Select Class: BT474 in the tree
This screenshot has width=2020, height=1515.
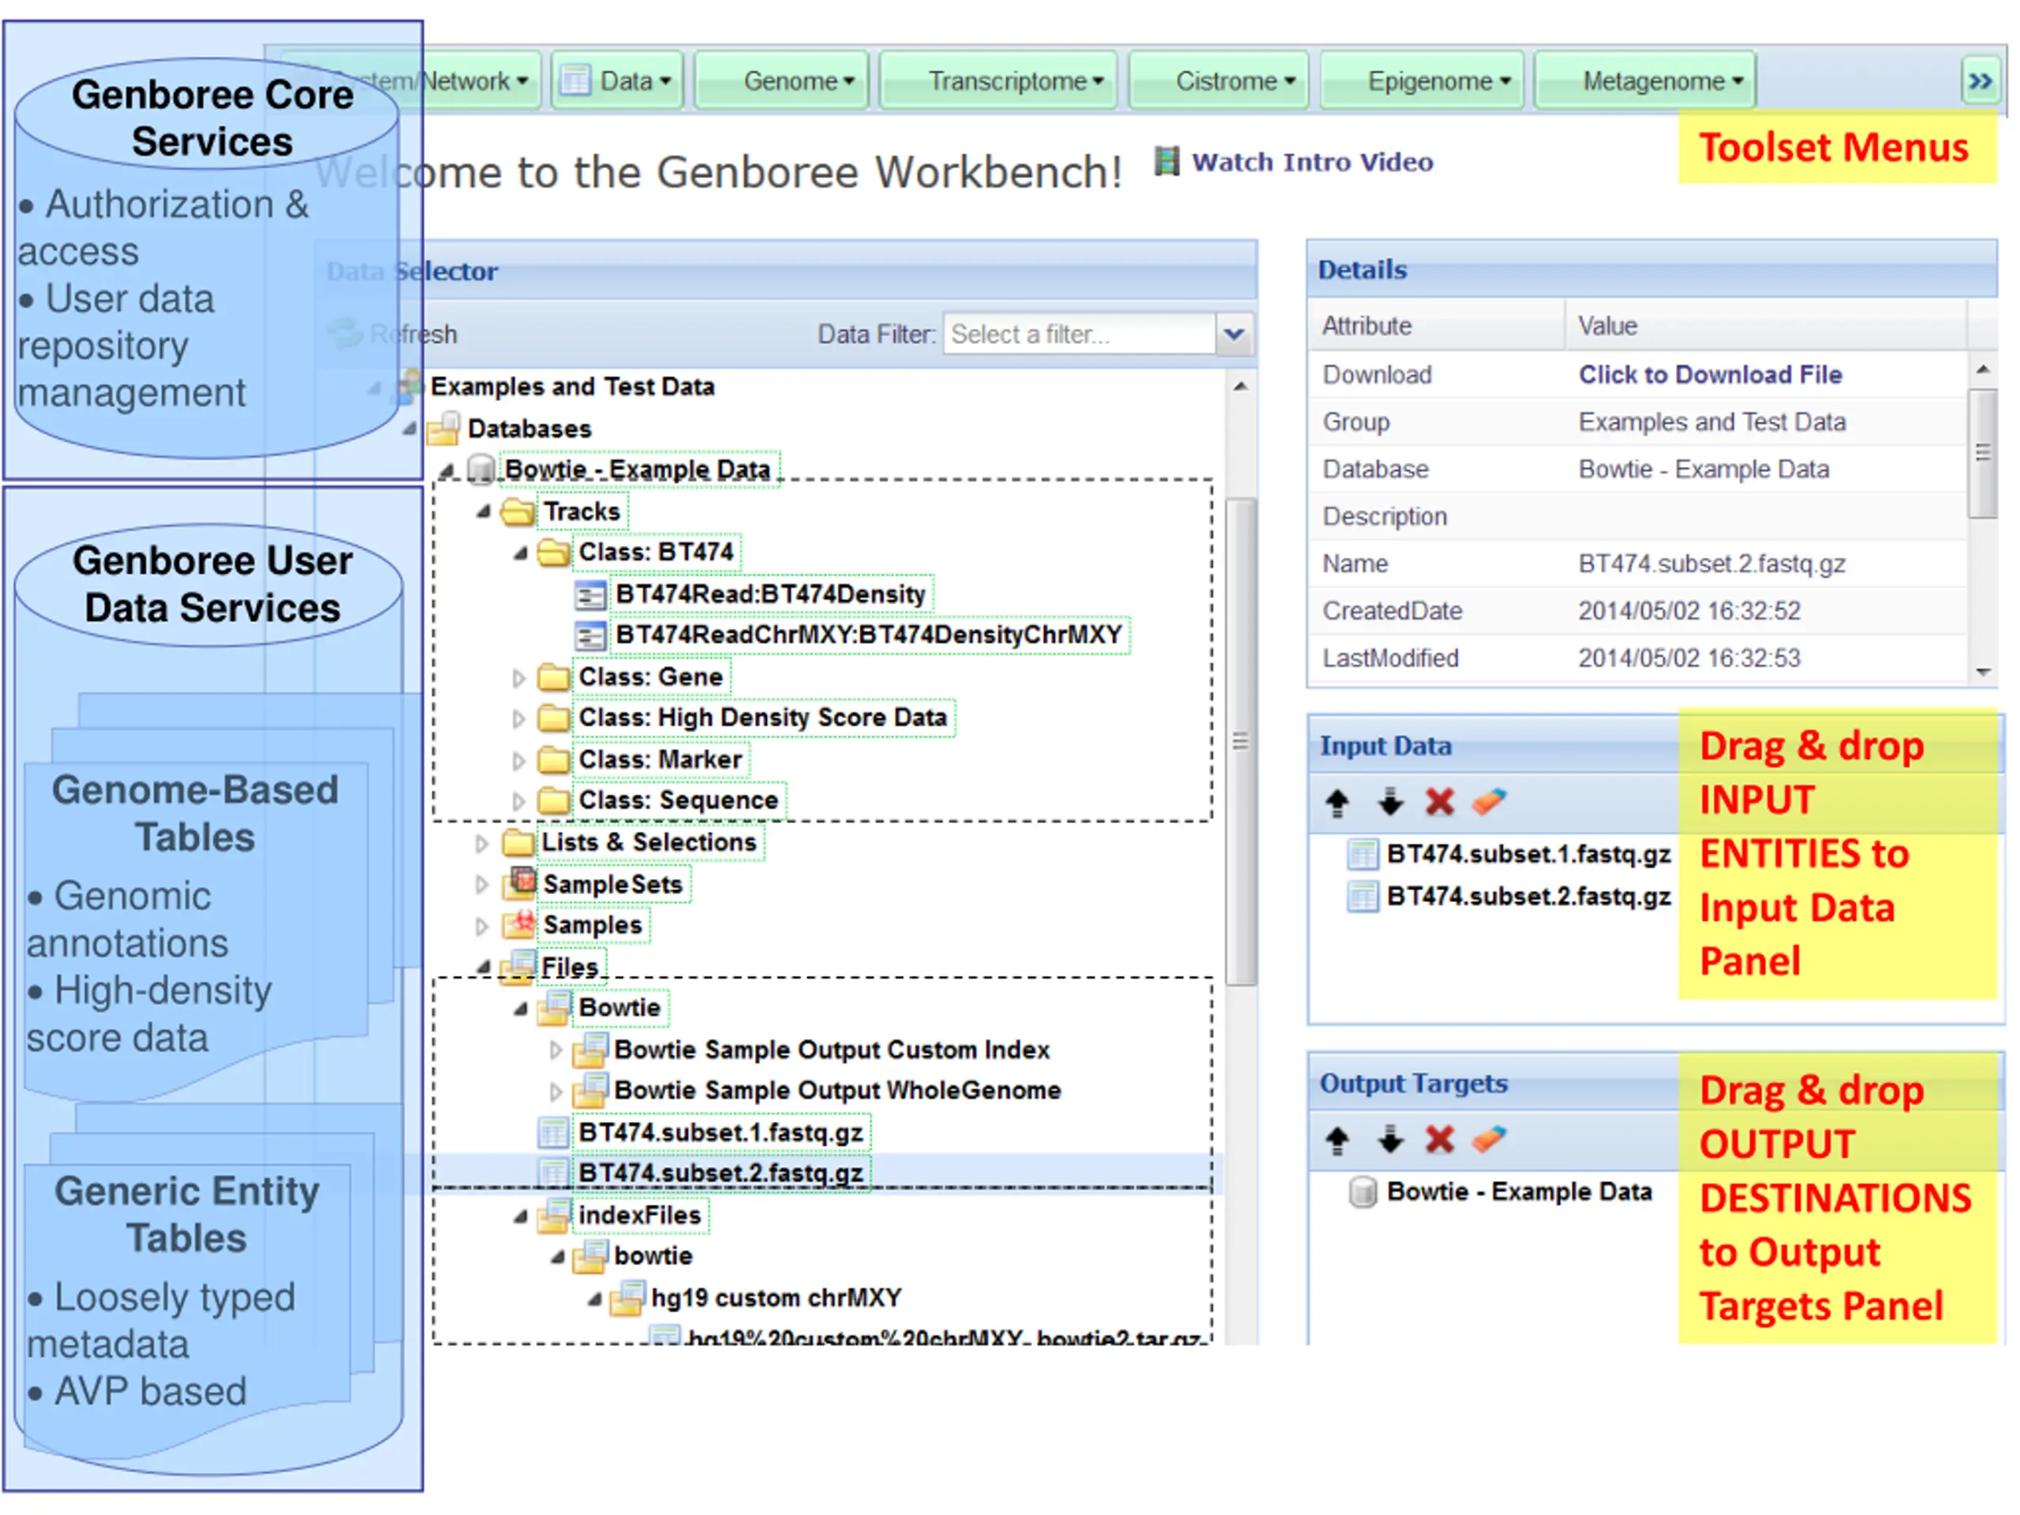point(656,552)
